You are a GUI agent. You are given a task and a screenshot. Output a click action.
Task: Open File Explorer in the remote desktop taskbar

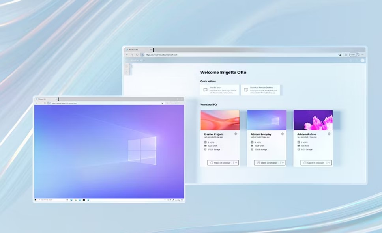coord(76,200)
